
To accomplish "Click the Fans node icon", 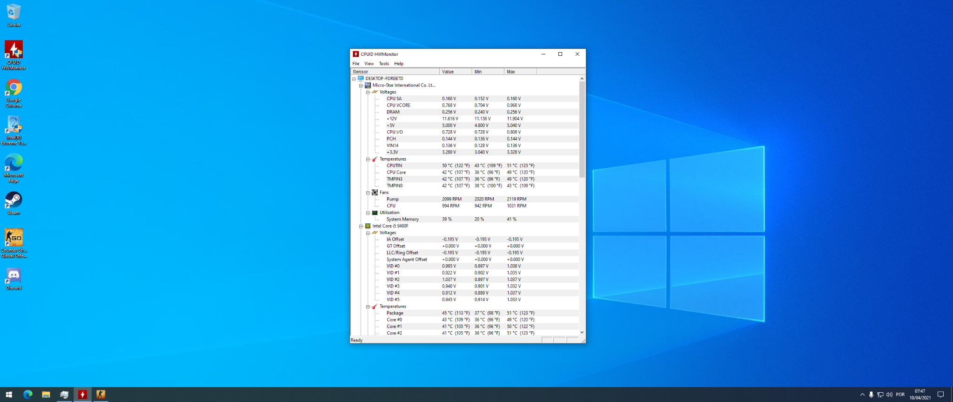I will coord(375,192).
